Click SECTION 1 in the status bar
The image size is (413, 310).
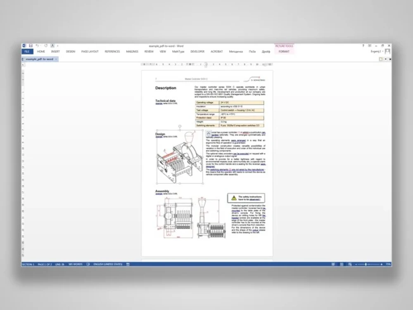[x=28, y=264]
